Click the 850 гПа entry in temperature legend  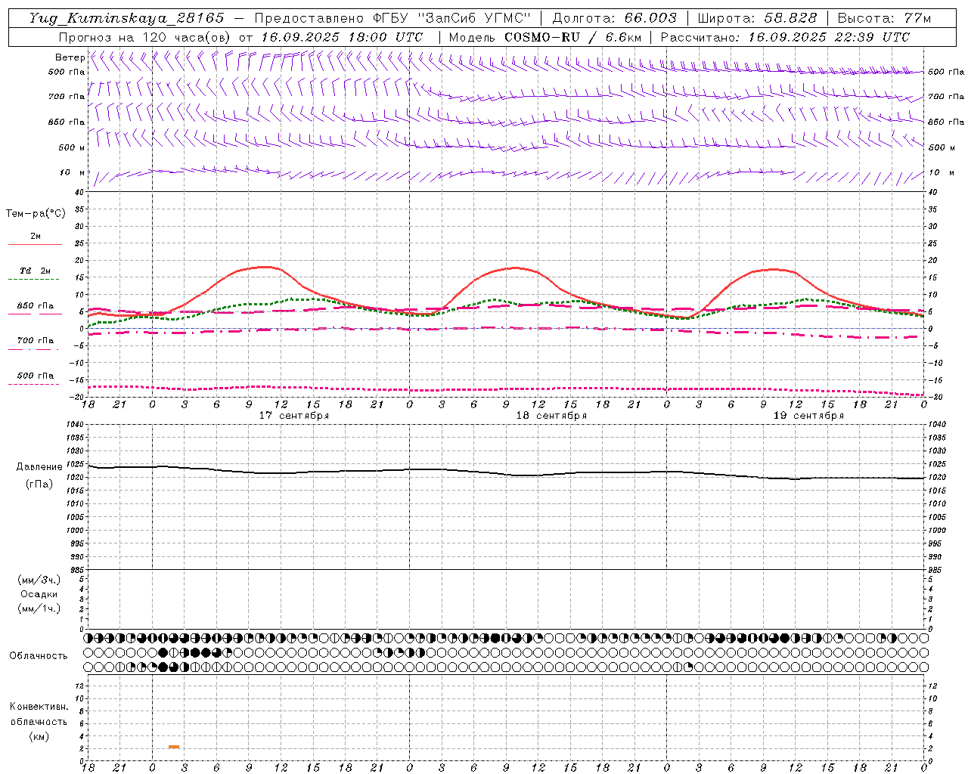[x=35, y=306]
